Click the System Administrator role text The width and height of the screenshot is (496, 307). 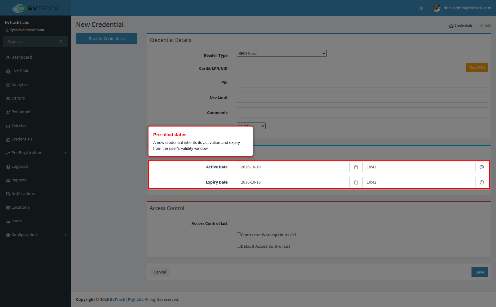click(x=27, y=30)
